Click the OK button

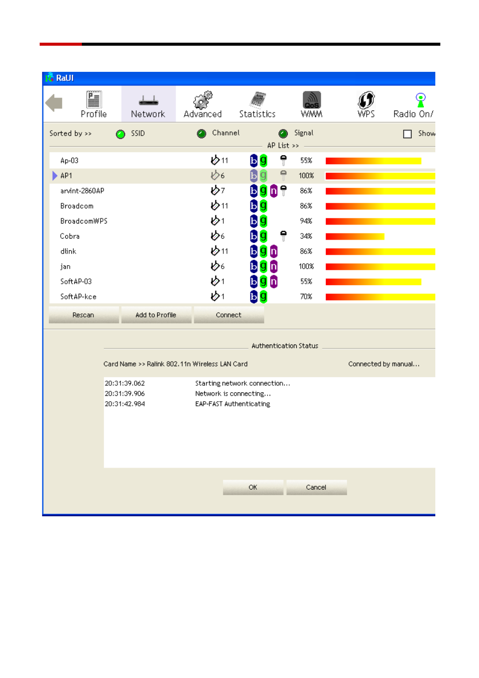(253, 487)
